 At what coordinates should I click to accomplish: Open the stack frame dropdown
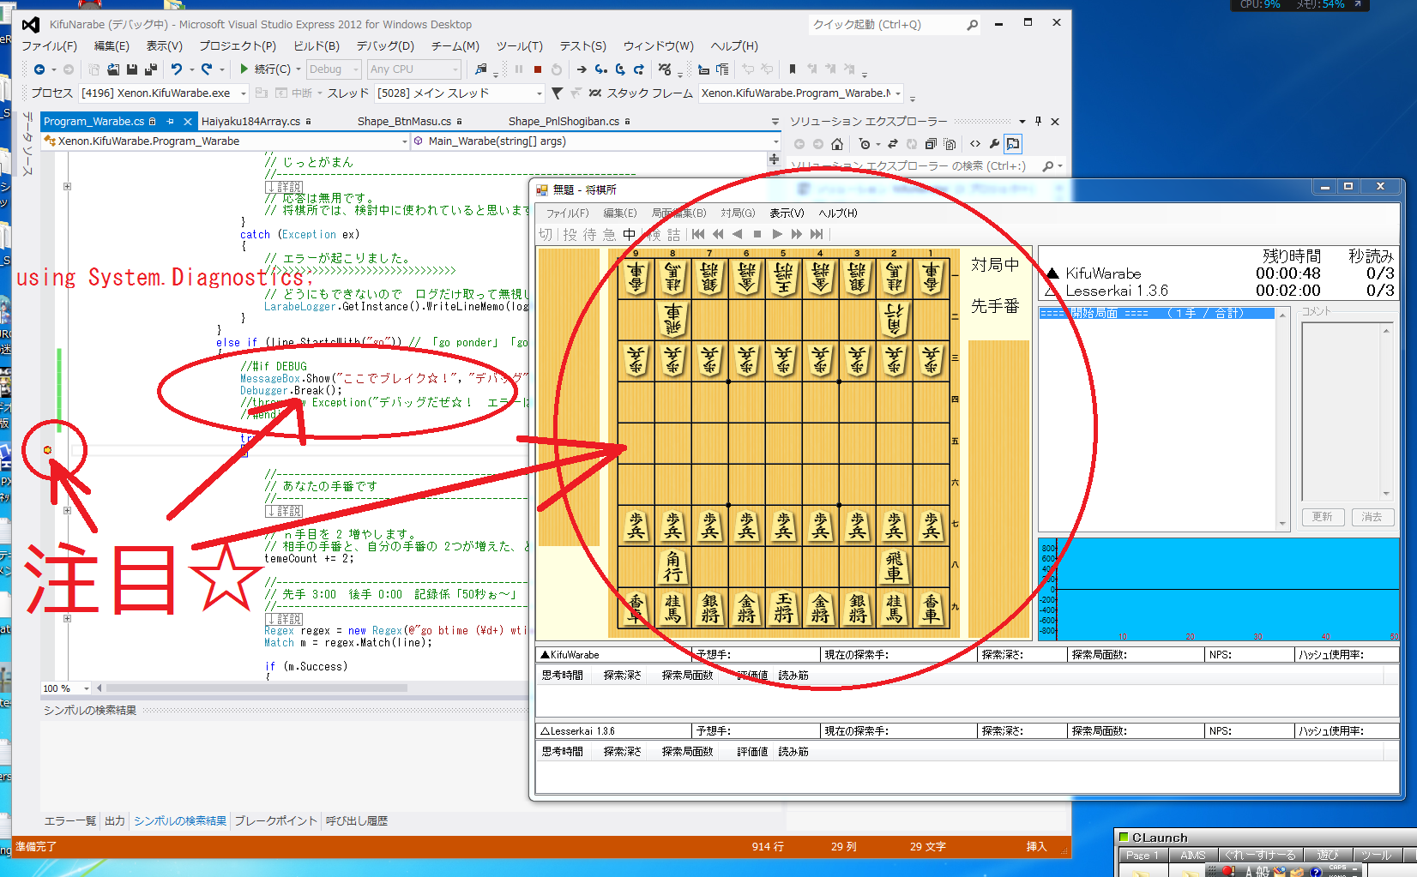pos(801,93)
